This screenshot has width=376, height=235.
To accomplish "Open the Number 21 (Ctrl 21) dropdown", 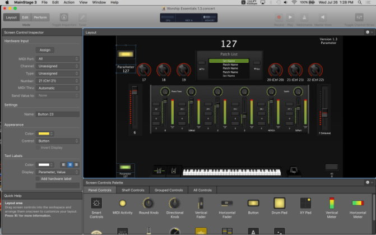I will [58, 81].
